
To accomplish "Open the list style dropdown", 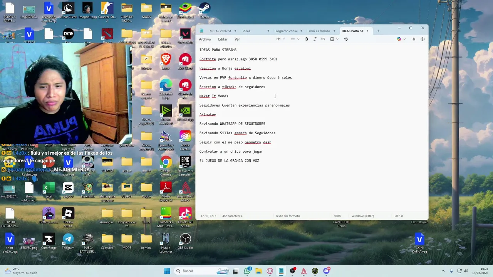I will pyautogui.click(x=295, y=39).
